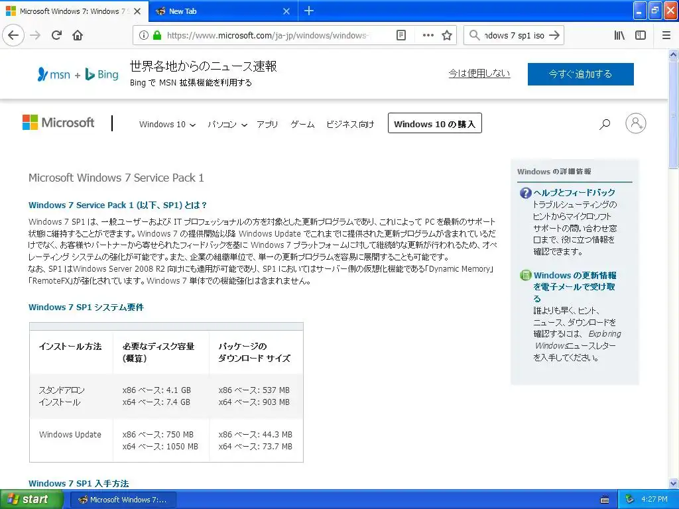
Task: Click the green padlock security icon
Action: [157, 35]
